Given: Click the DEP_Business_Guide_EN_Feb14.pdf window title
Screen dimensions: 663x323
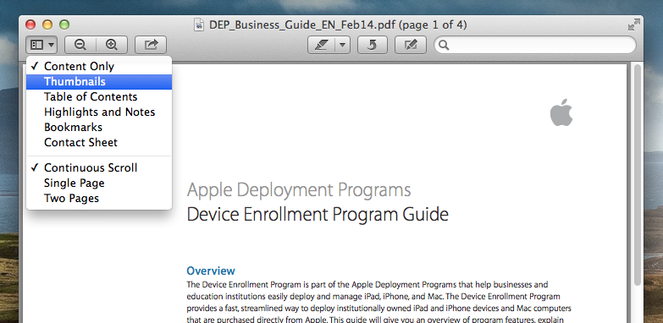Looking at the screenshot, I should click(338, 25).
